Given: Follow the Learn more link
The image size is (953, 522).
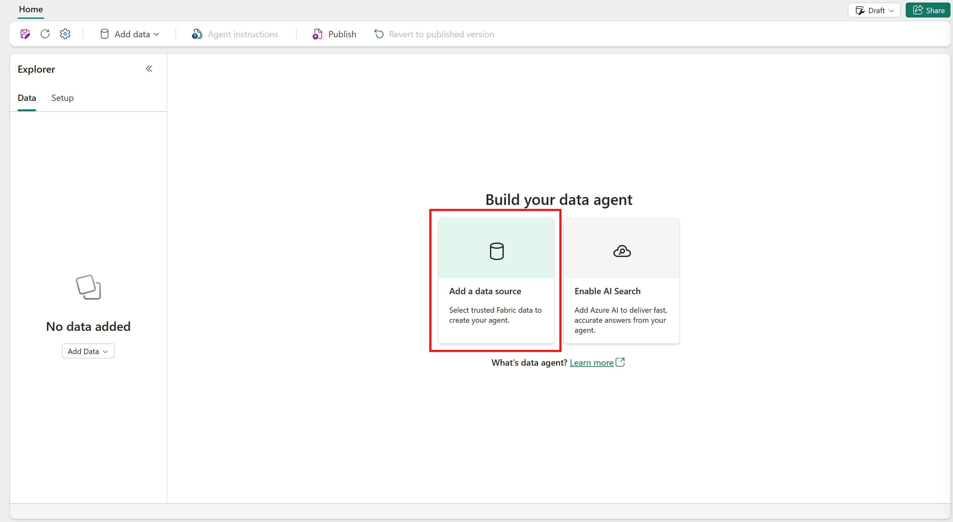Looking at the screenshot, I should pyautogui.click(x=591, y=363).
